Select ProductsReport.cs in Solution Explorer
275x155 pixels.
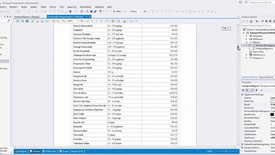click(264, 49)
